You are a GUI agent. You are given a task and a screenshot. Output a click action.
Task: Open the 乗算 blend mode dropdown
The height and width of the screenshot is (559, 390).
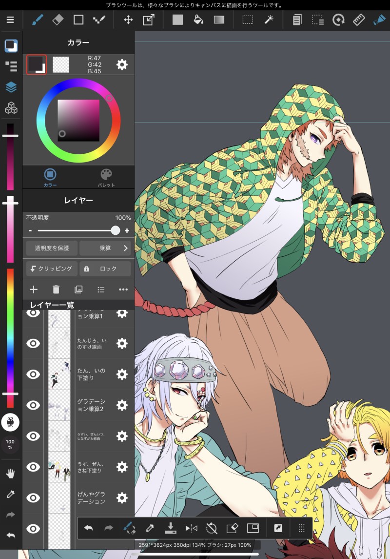tap(105, 248)
